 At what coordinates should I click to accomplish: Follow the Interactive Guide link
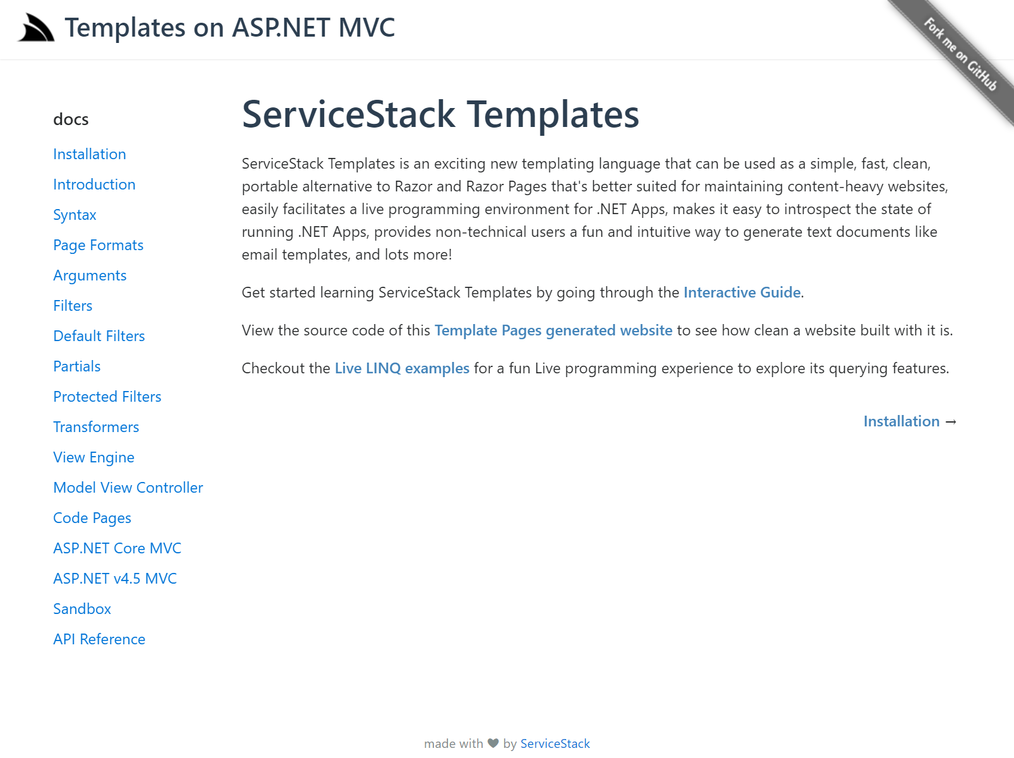tap(742, 292)
